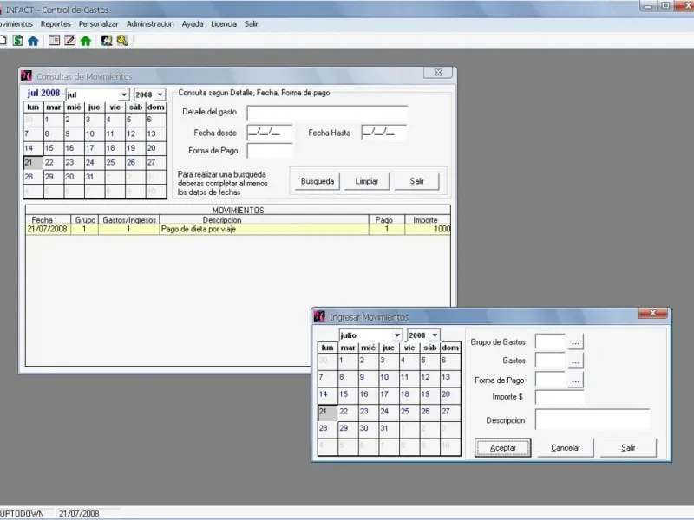Click the Salir menu item

251,24
